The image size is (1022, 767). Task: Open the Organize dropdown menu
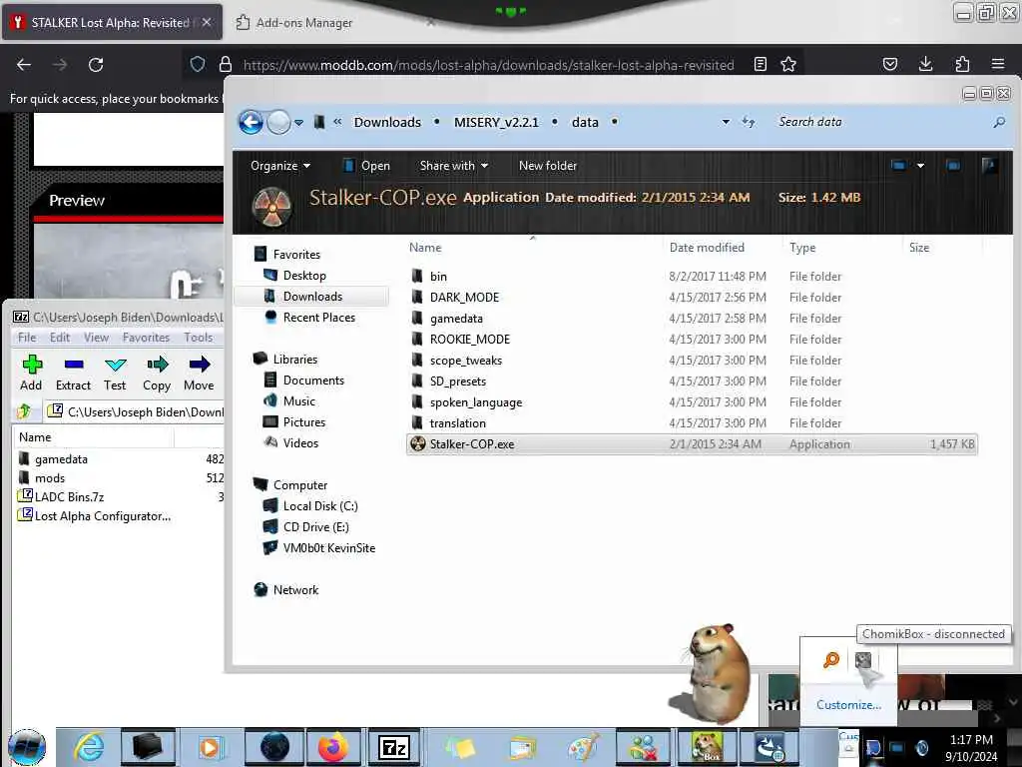click(x=280, y=166)
